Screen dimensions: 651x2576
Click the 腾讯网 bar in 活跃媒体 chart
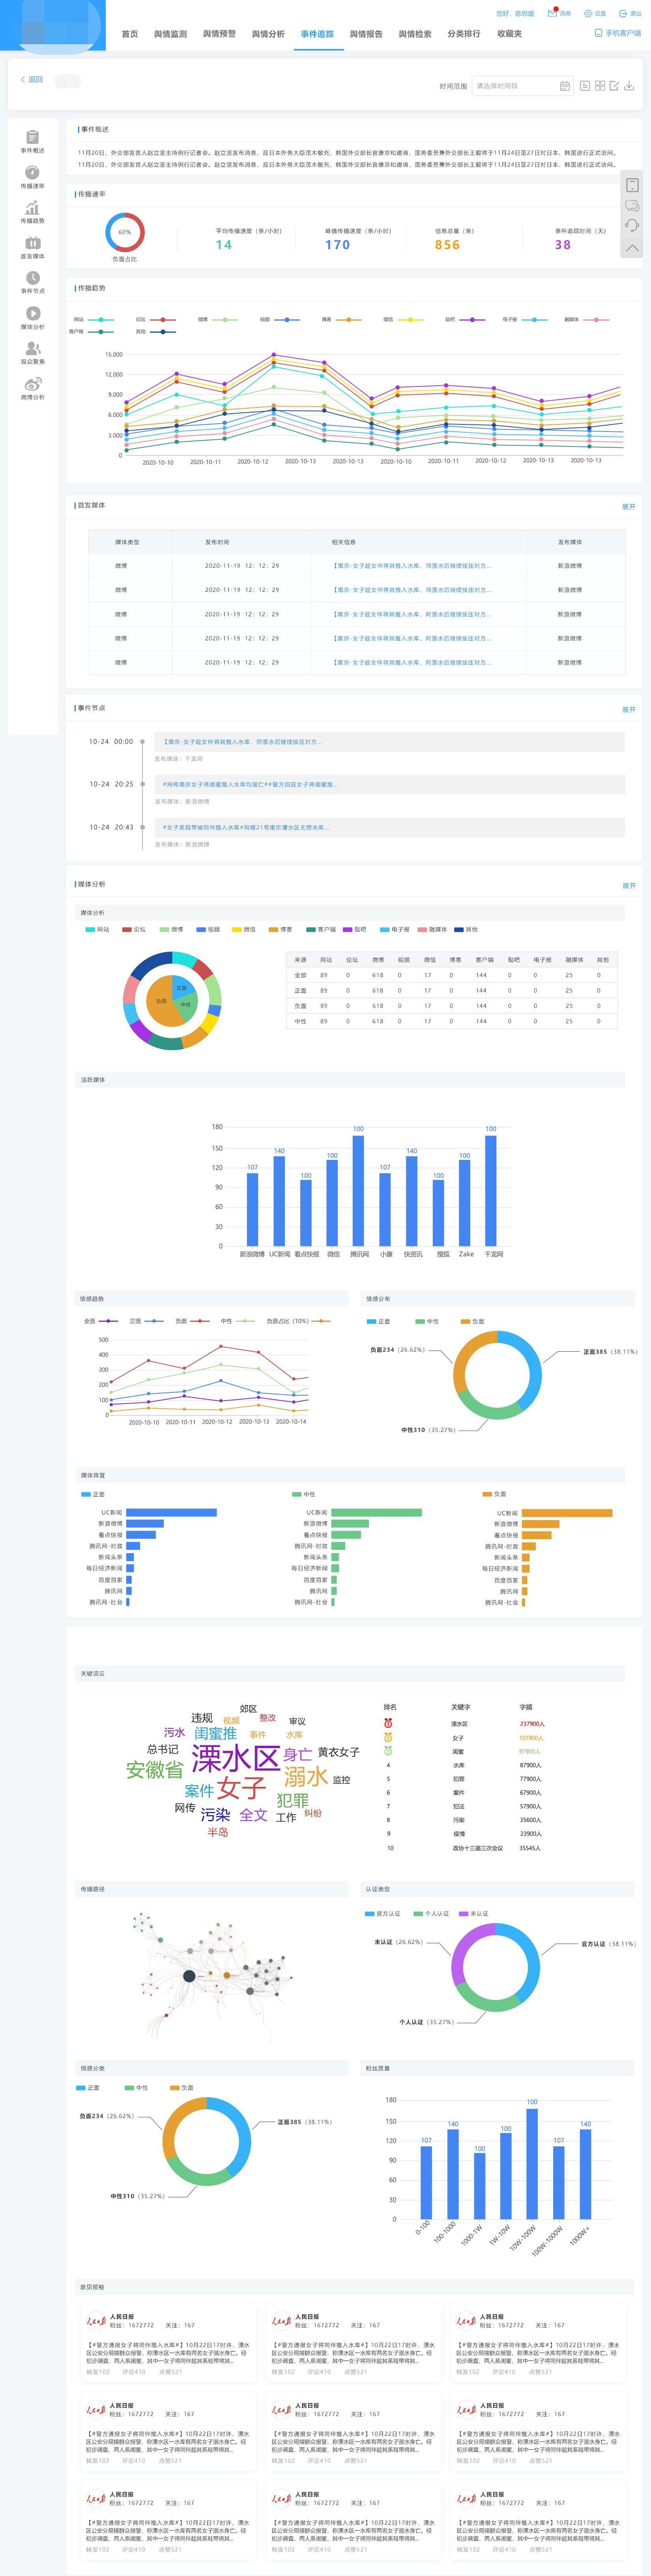(358, 1191)
